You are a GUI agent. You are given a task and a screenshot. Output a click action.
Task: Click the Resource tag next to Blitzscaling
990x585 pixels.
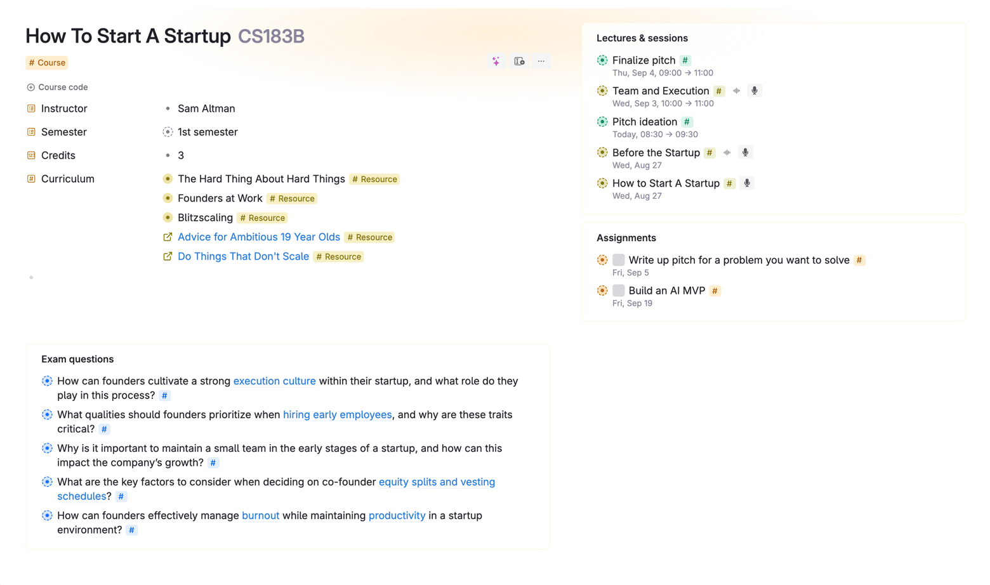[262, 218]
